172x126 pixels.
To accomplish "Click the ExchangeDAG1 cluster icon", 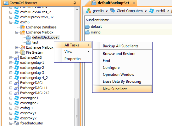I will (x=17, y=83).
